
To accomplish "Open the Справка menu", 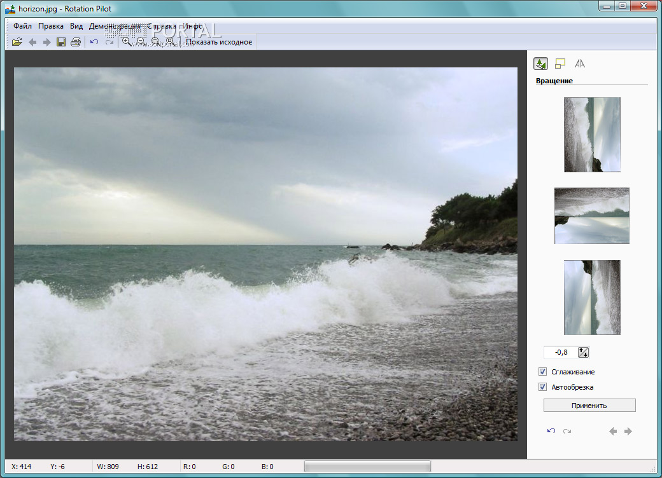I will click(161, 26).
